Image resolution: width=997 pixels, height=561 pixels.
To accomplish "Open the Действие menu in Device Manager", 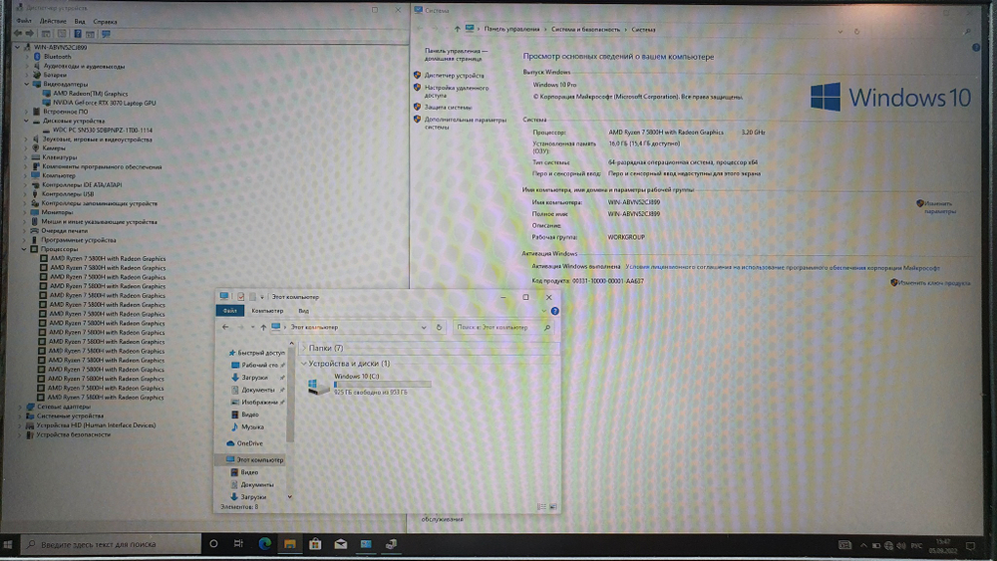I will 53,21.
